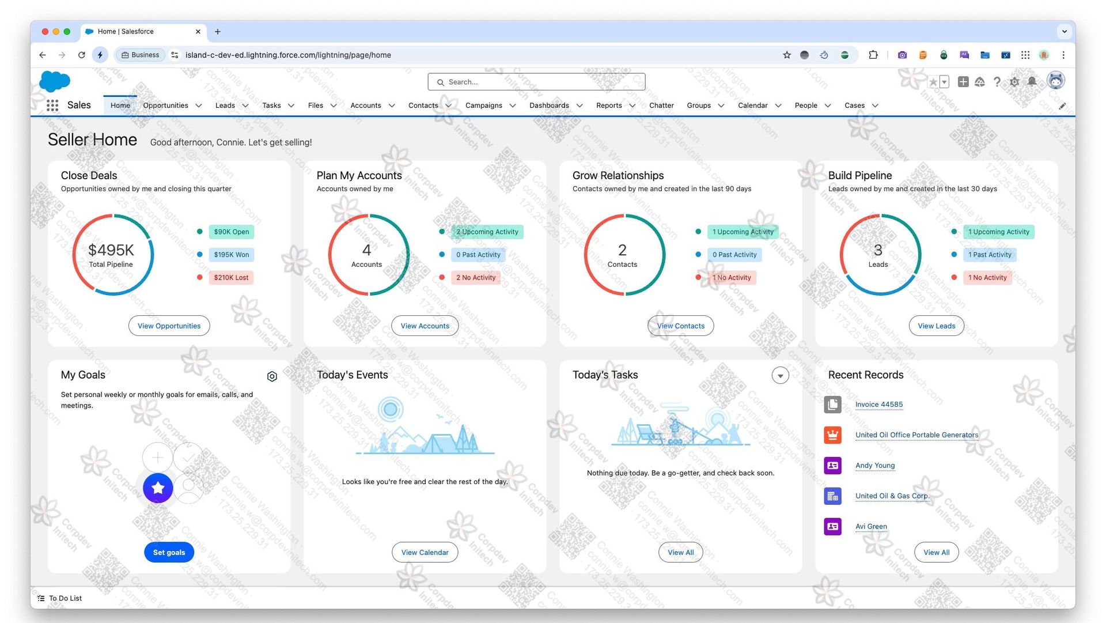
Task: Go back in browser history
Action: (43, 55)
